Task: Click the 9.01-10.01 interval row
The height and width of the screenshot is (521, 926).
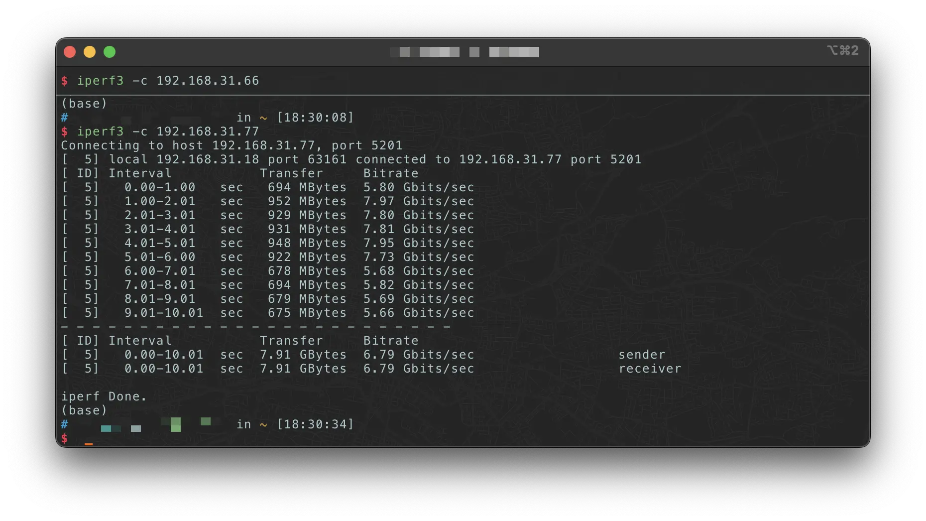Action: (x=163, y=313)
